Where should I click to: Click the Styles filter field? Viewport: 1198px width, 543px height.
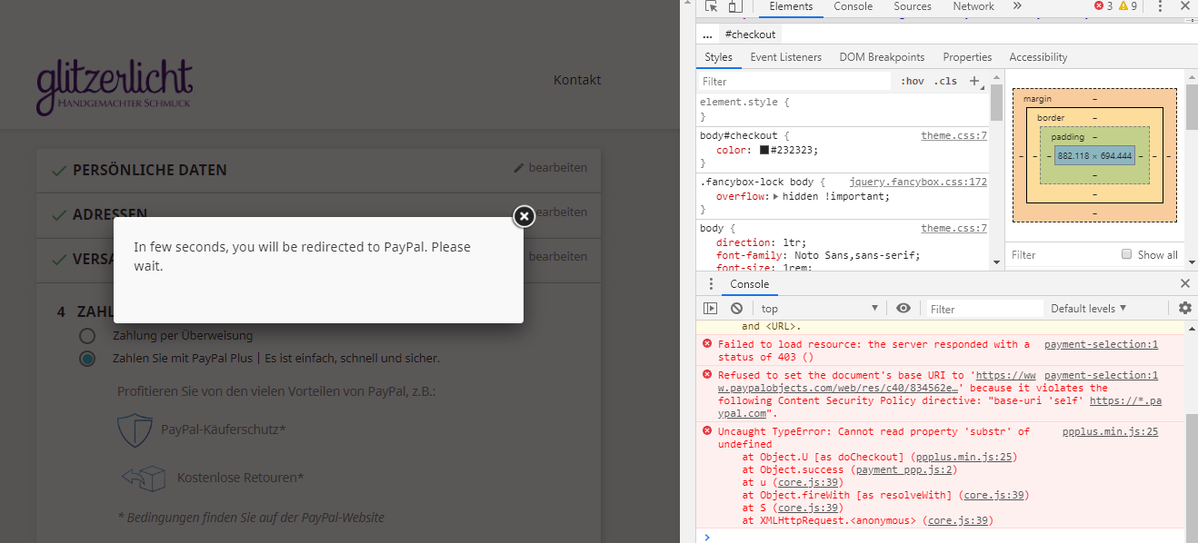click(x=795, y=81)
